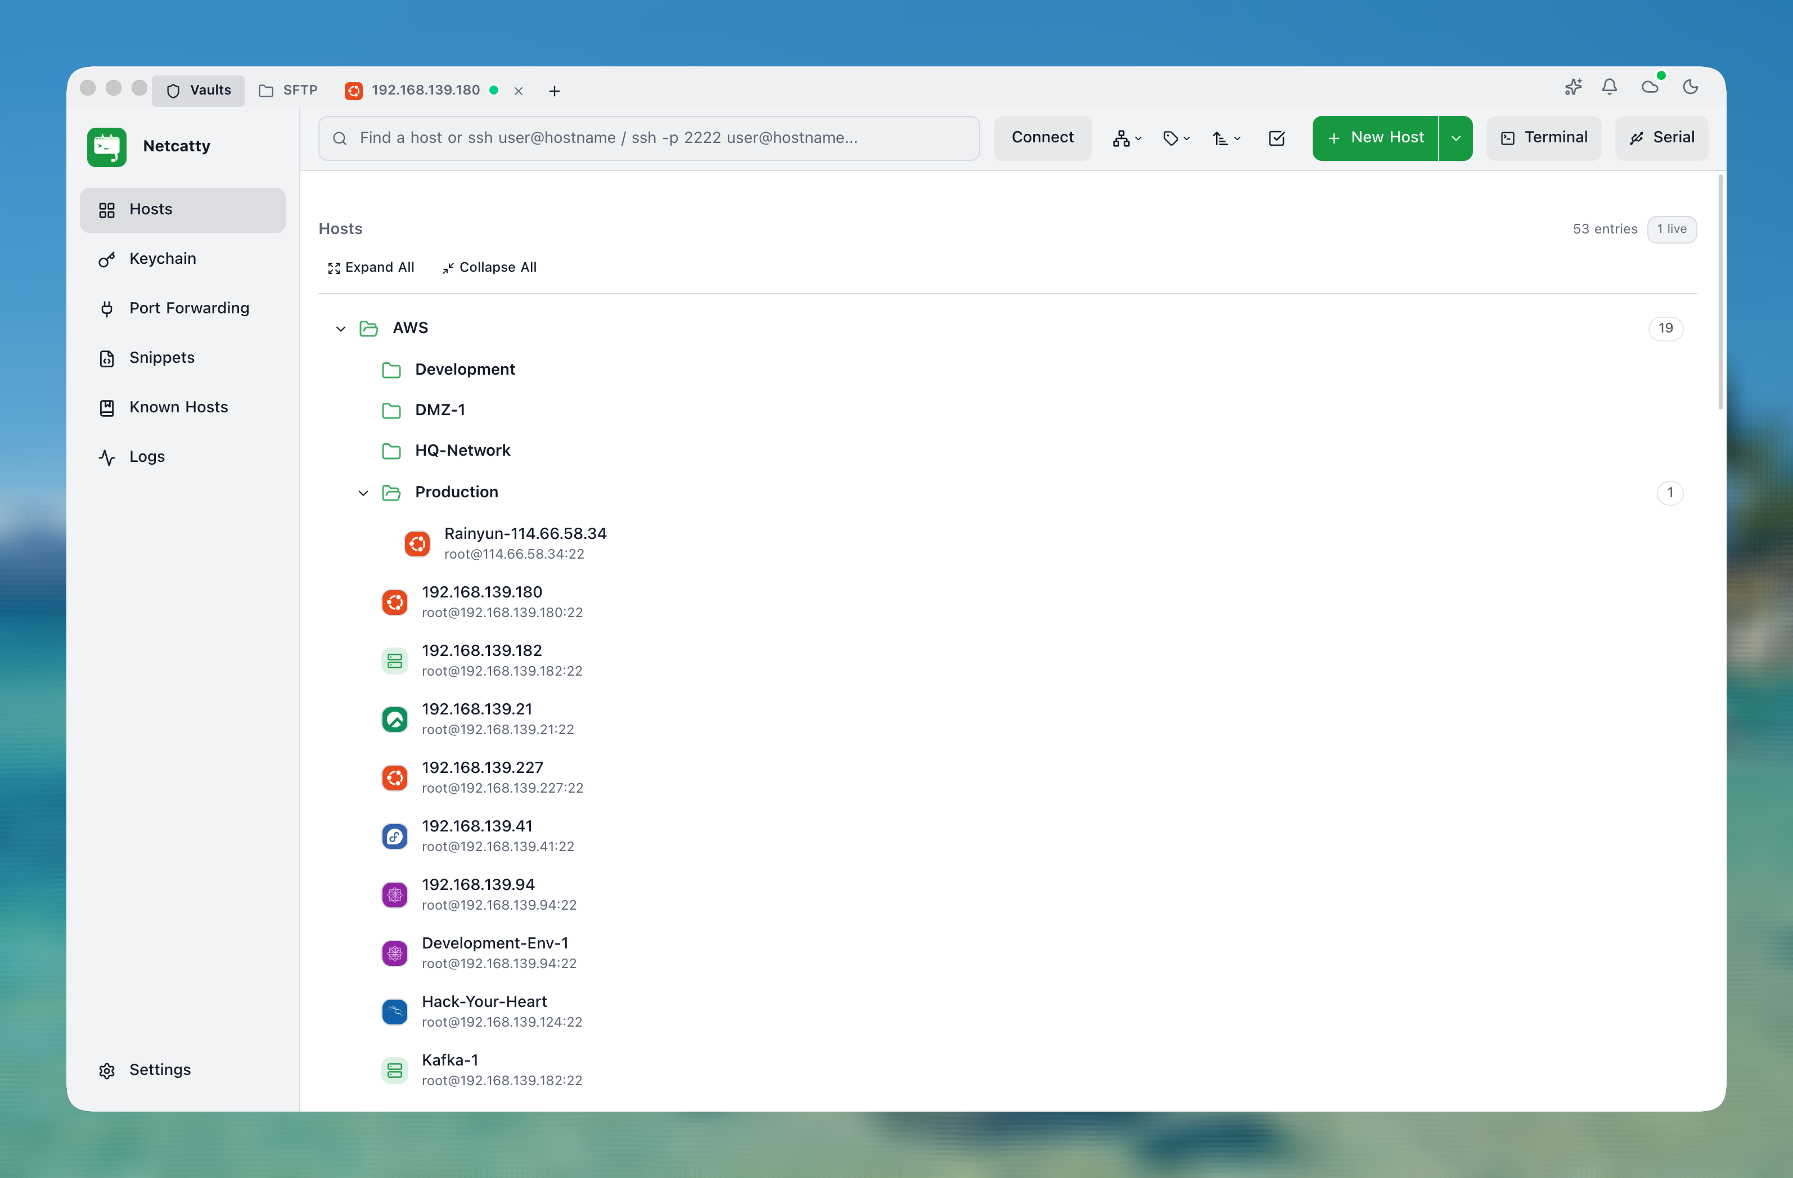Switch to the SFTP tab
Image resolution: width=1793 pixels, height=1178 pixels.
(289, 91)
